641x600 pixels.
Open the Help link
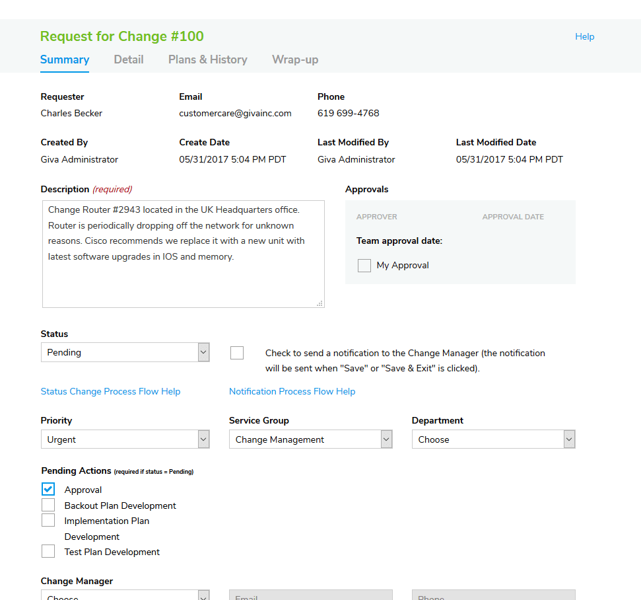coord(585,36)
